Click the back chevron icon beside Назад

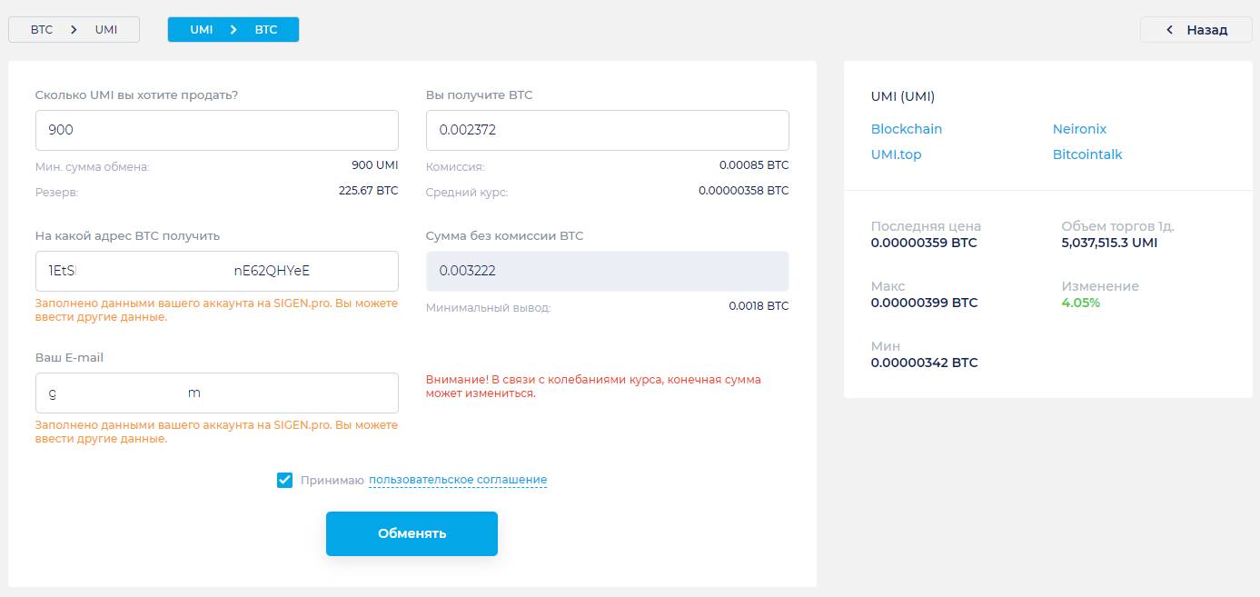click(x=1169, y=30)
